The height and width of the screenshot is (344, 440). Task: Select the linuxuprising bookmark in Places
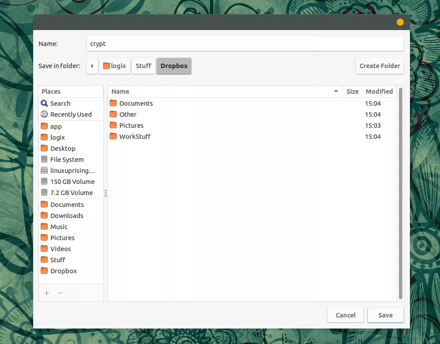72,171
